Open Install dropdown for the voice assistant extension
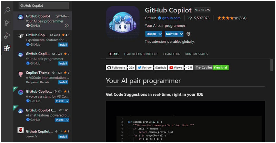The image size is (276, 143). 67,101
